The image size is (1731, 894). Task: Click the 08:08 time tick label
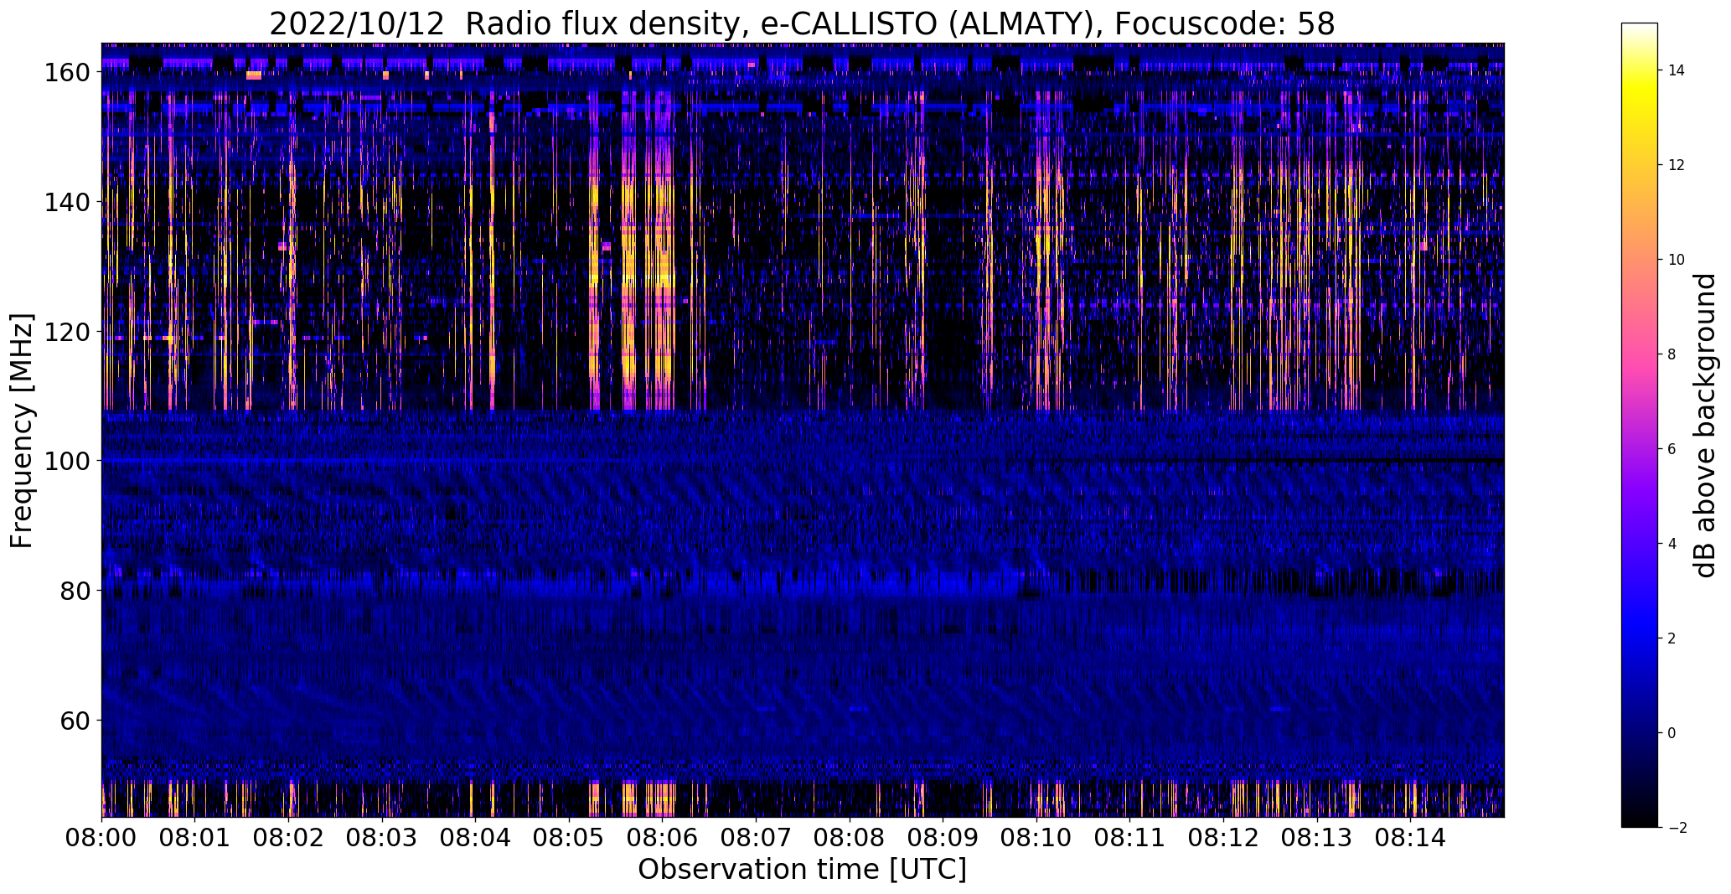[x=850, y=837]
